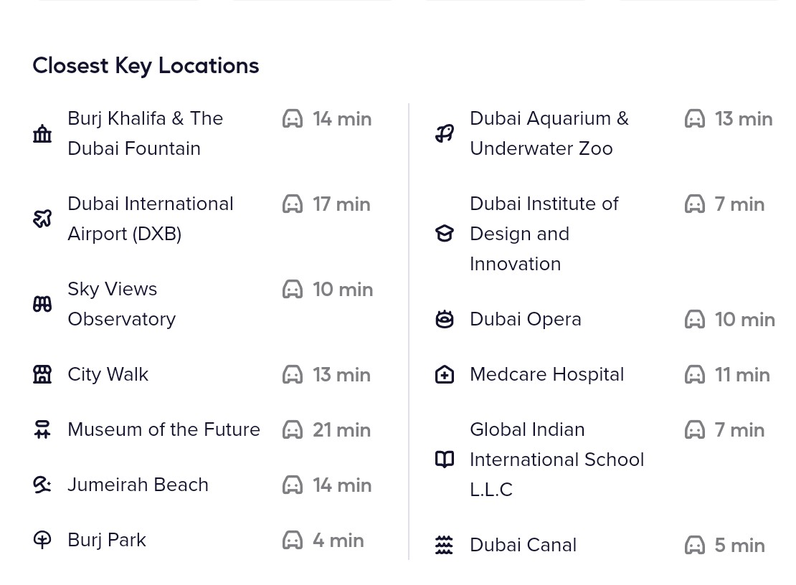This screenshot has height=585, width=796.
Task: Click the open book icon for Global Indian School
Action: [x=445, y=460]
